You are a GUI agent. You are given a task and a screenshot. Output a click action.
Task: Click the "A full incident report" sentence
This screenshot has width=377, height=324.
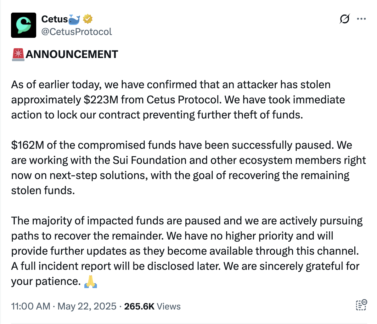click(116, 266)
